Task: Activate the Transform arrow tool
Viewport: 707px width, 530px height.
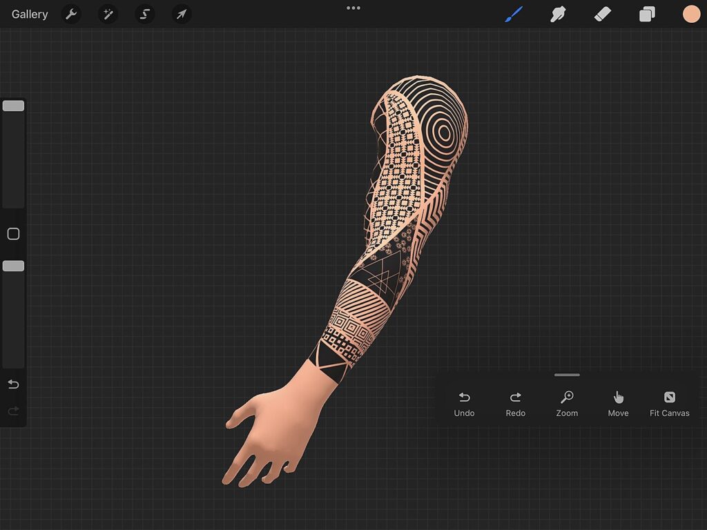Action: click(181, 14)
